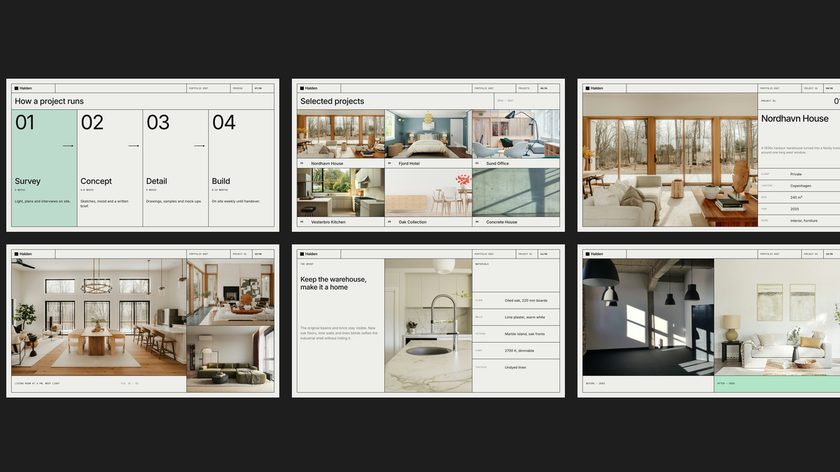The height and width of the screenshot is (472, 840).
Task: Open Nordhavn House photo in Selected projects grid
Action: pos(341,134)
